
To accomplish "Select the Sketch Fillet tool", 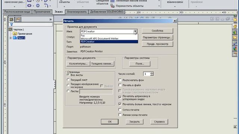I will click(x=46, y=6).
